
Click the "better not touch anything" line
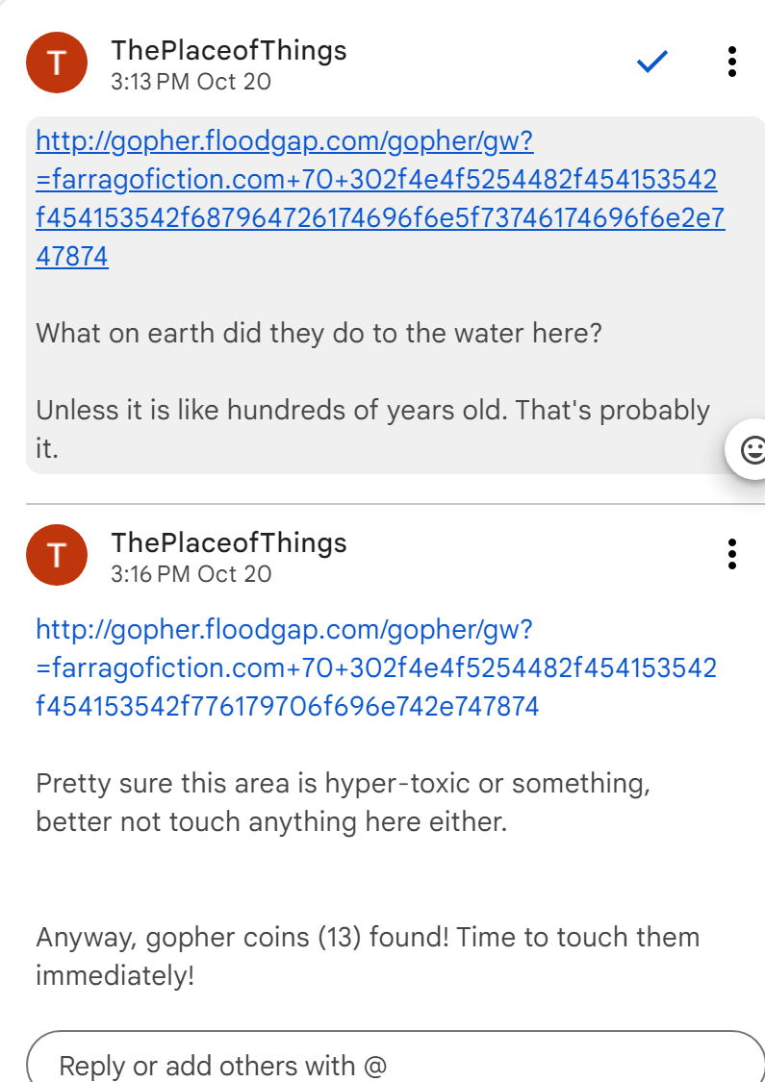[x=270, y=822]
